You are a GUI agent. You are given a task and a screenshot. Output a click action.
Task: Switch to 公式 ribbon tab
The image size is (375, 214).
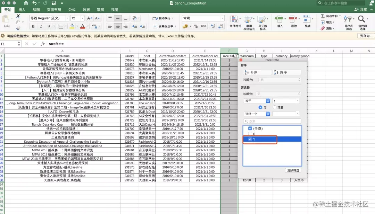(x=72, y=10)
